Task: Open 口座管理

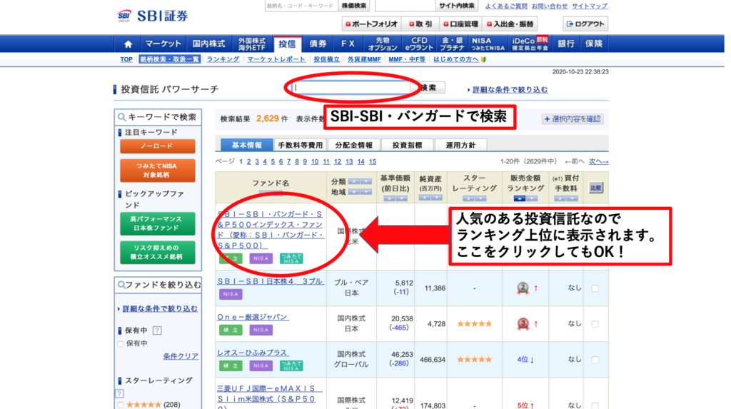Action: pyautogui.click(x=460, y=24)
